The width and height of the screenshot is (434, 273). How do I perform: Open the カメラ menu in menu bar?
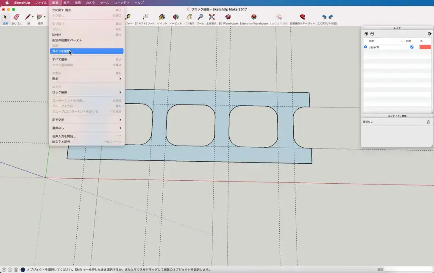pos(90,3)
